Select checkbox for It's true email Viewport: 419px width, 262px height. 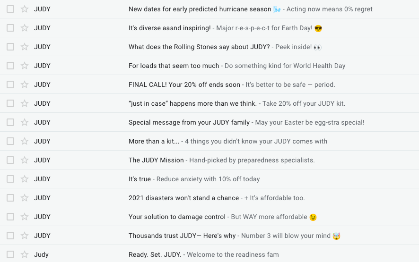(x=10, y=179)
